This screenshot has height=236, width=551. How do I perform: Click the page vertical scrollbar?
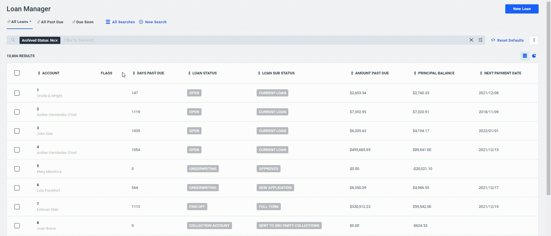pyautogui.click(x=548, y=99)
